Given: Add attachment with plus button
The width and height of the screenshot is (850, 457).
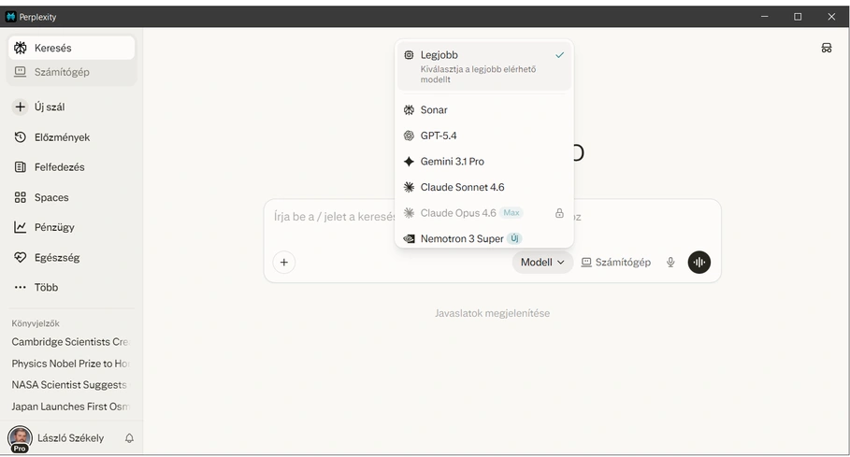Looking at the screenshot, I should (x=284, y=262).
